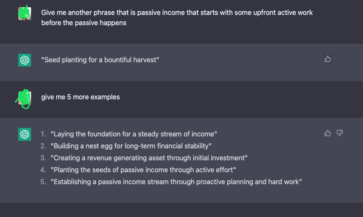Click the "Planting the seeds of passive income" item

point(143,170)
